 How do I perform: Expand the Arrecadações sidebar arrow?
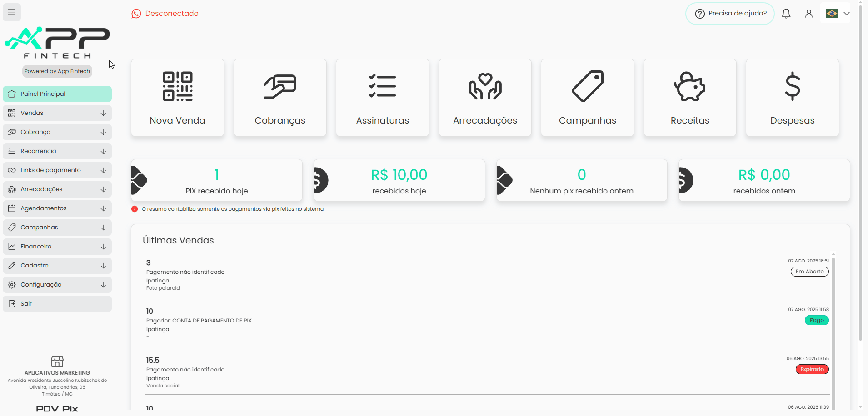pos(103,189)
